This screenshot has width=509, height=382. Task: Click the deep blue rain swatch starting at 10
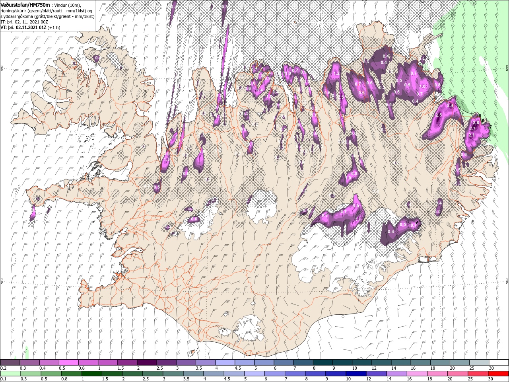pos(356,374)
